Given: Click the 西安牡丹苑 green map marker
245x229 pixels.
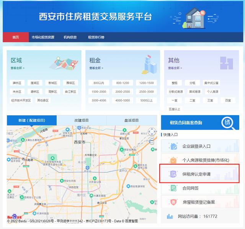Looking at the screenshot, I should pyautogui.click(x=62, y=181).
